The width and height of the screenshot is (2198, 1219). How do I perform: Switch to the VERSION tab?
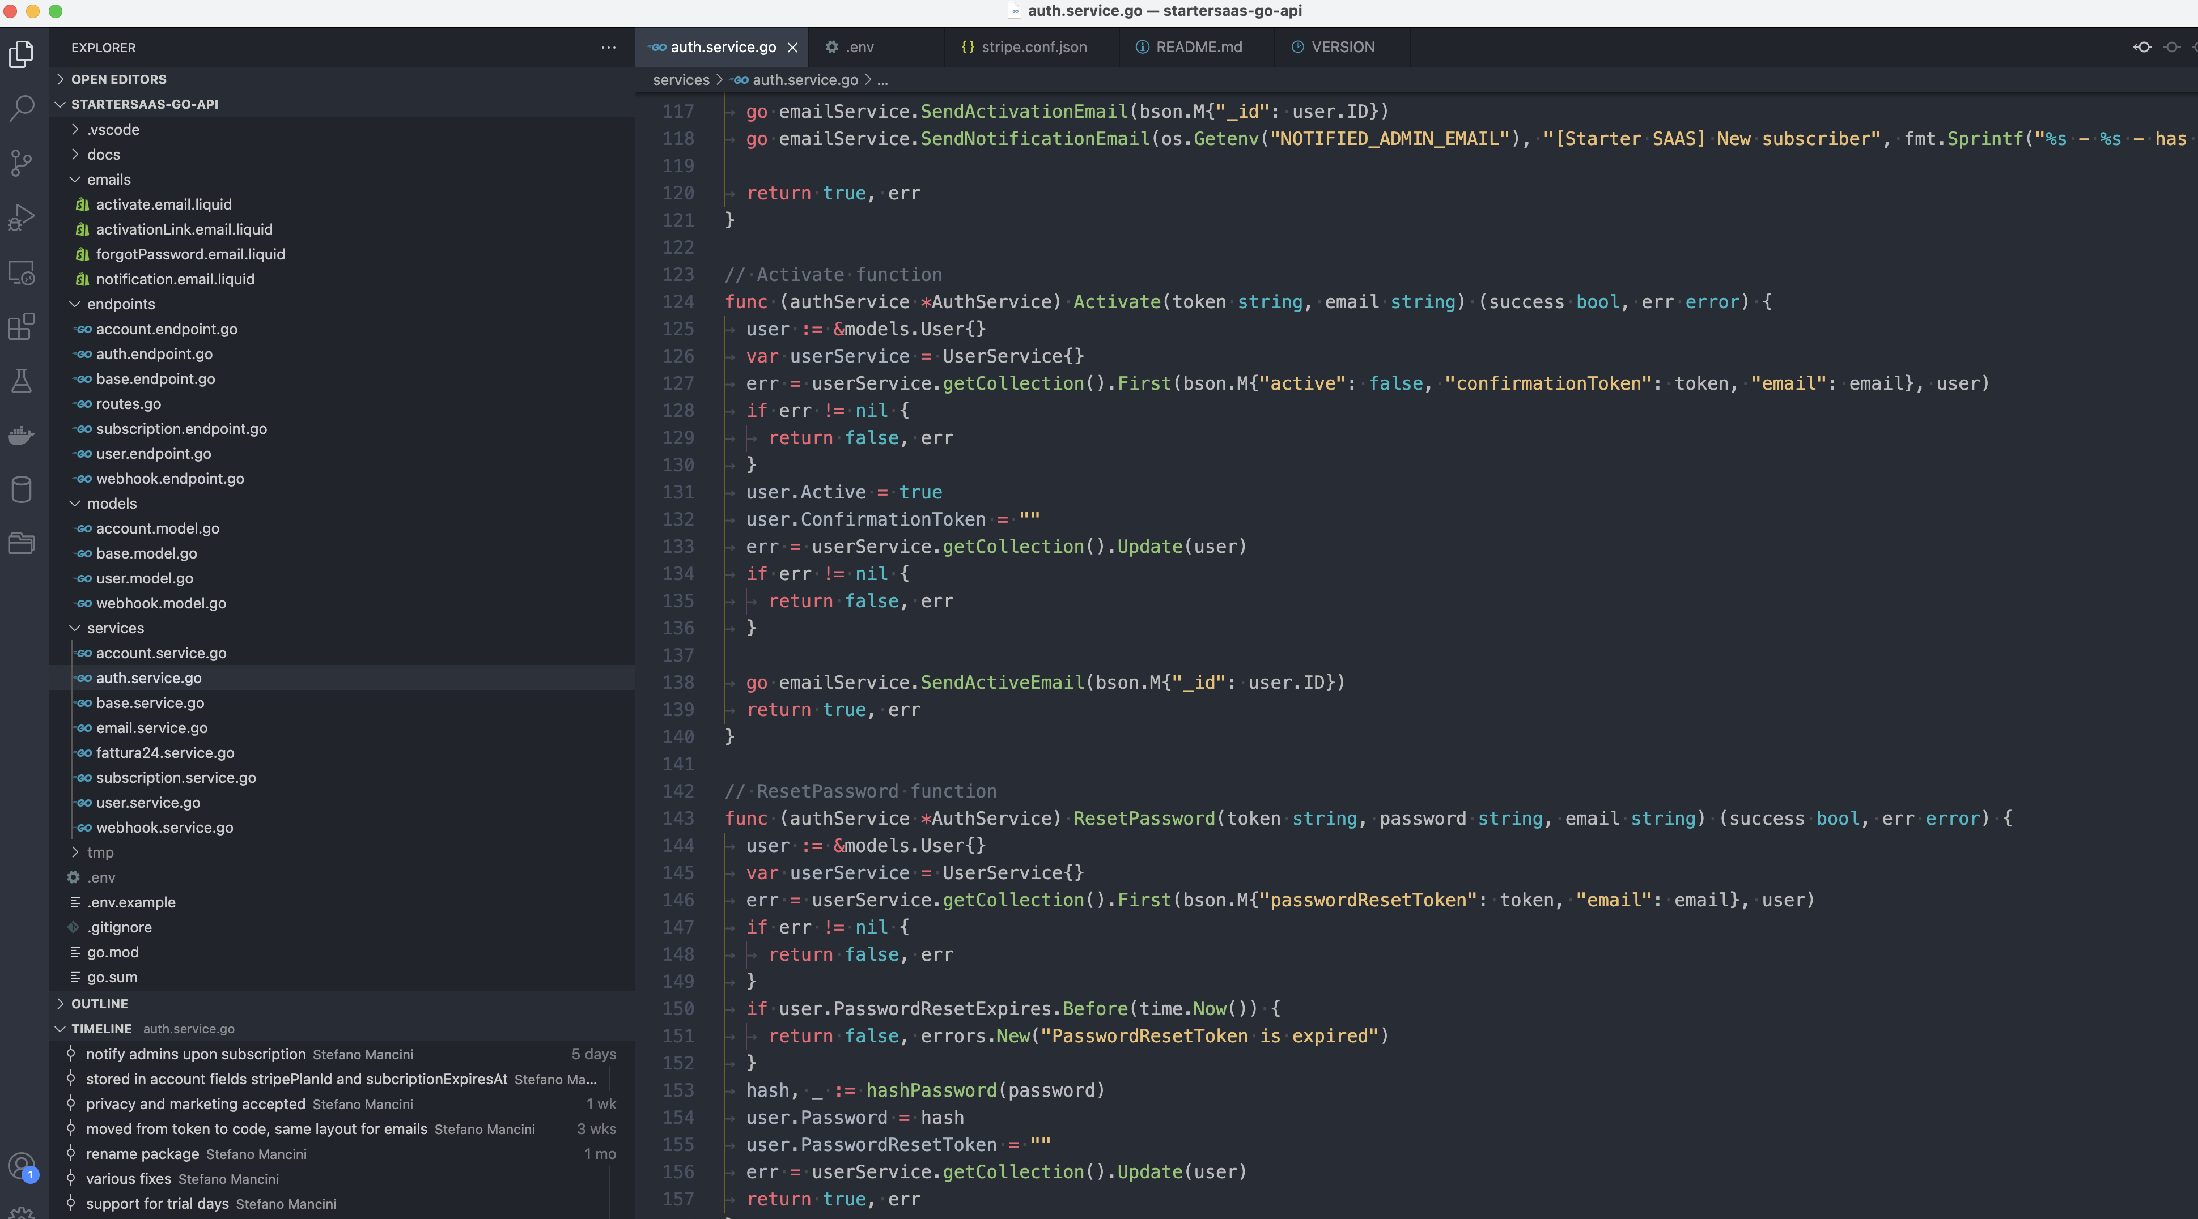pos(1342,47)
